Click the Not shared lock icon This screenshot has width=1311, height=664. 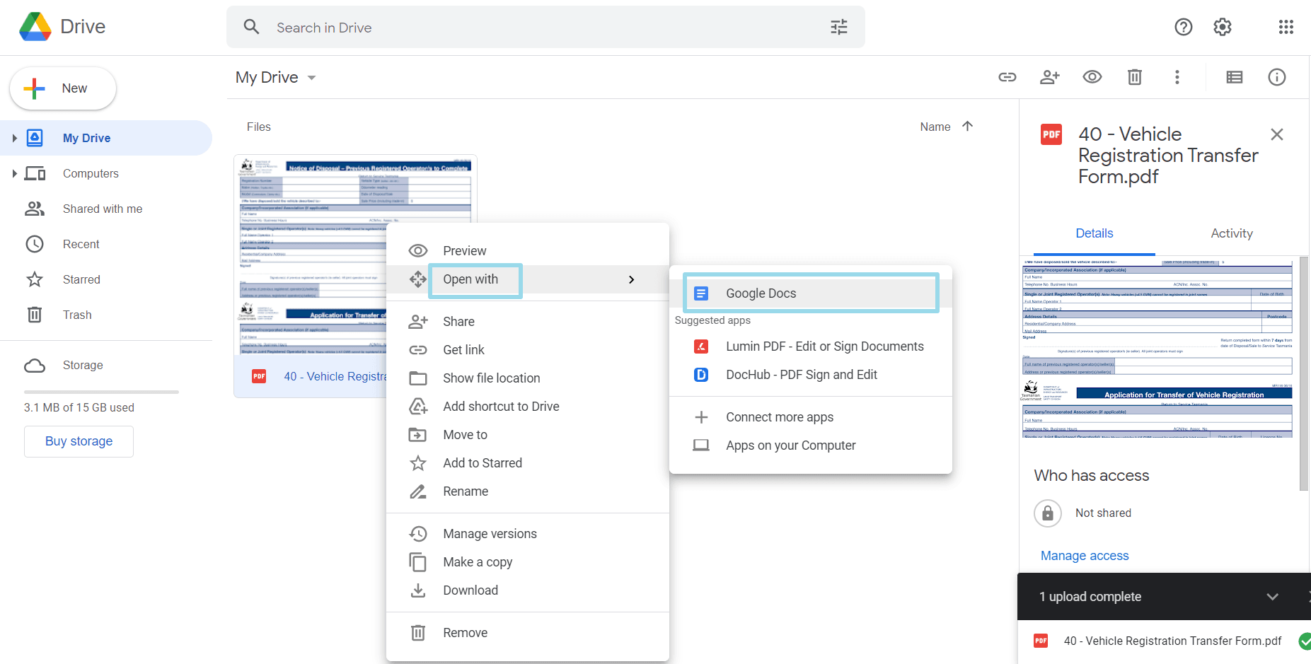pos(1048,513)
